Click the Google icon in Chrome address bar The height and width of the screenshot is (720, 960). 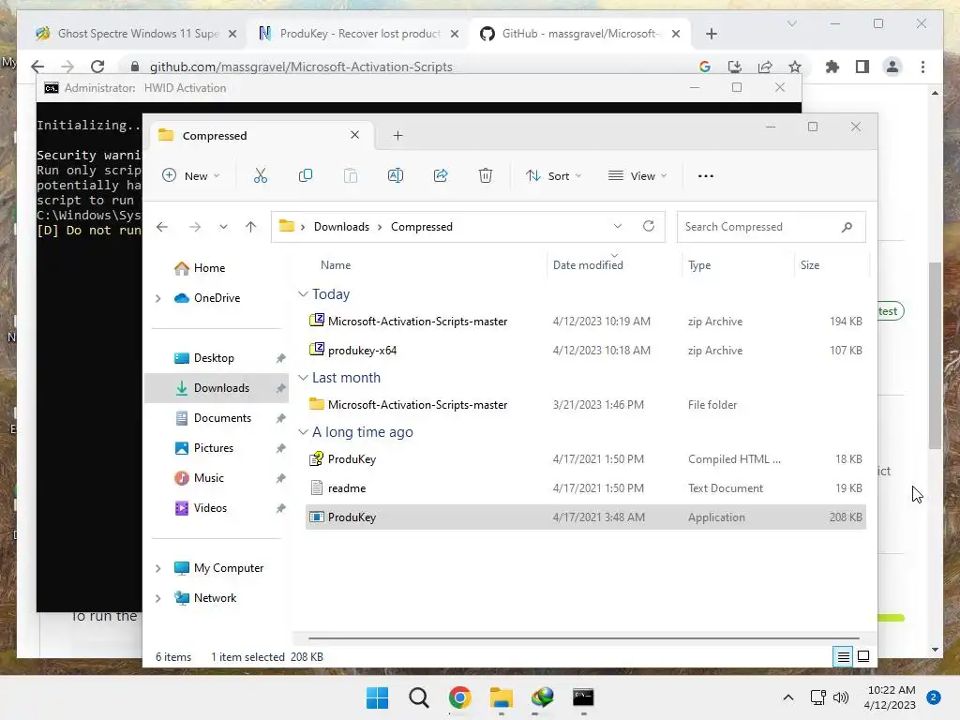point(705,67)
